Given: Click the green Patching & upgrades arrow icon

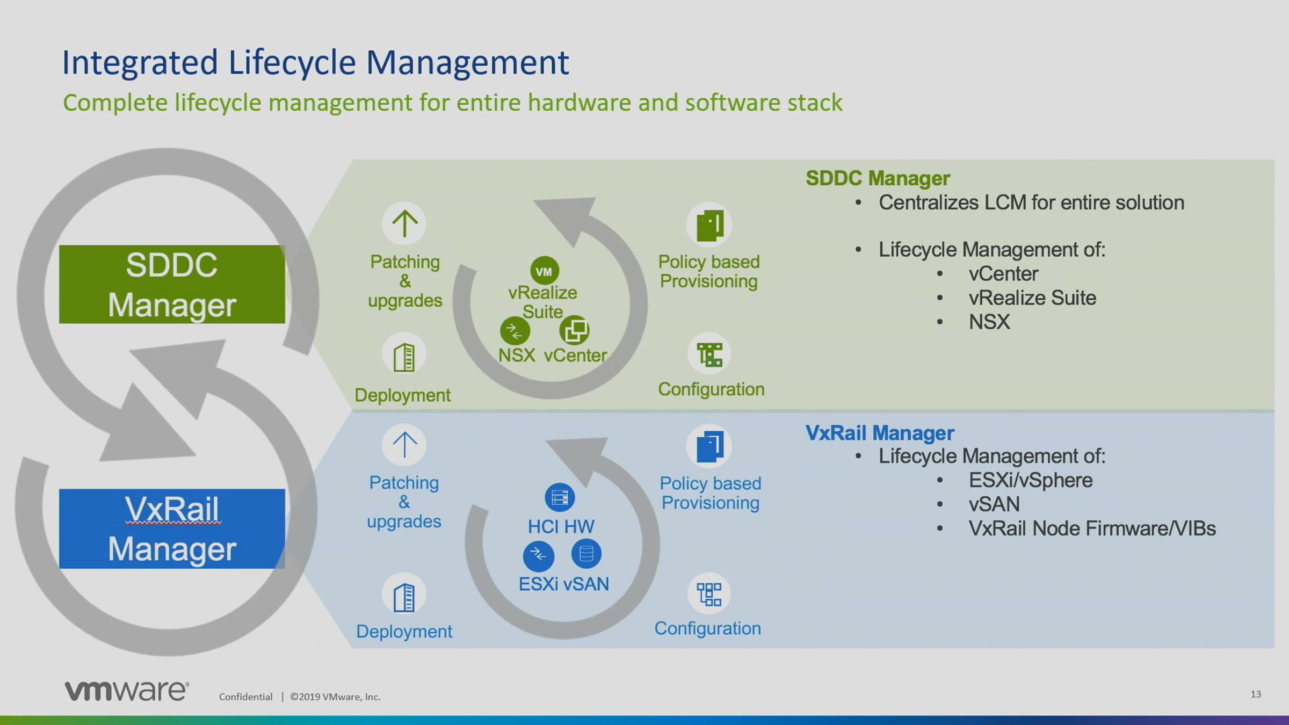Looking at the screenshot, I should point(404,223).
